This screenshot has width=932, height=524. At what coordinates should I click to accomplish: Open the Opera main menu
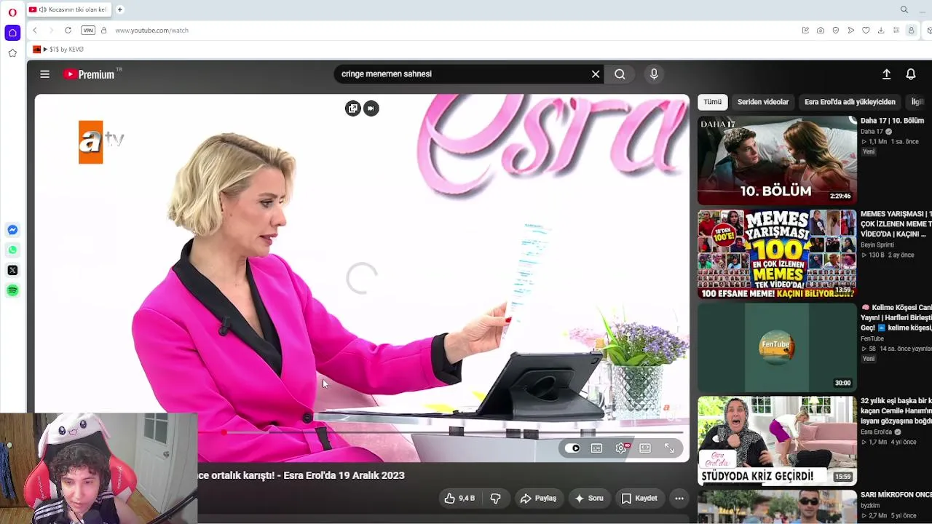pos(12,12)
